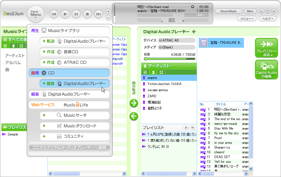Open playlist ランダムに30分

[169, 146]
